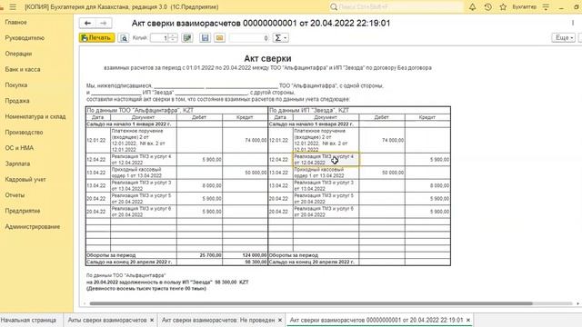Click the Печать button

97,38
